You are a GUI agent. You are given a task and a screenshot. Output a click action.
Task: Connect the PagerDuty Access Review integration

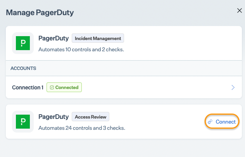[222, 122]
